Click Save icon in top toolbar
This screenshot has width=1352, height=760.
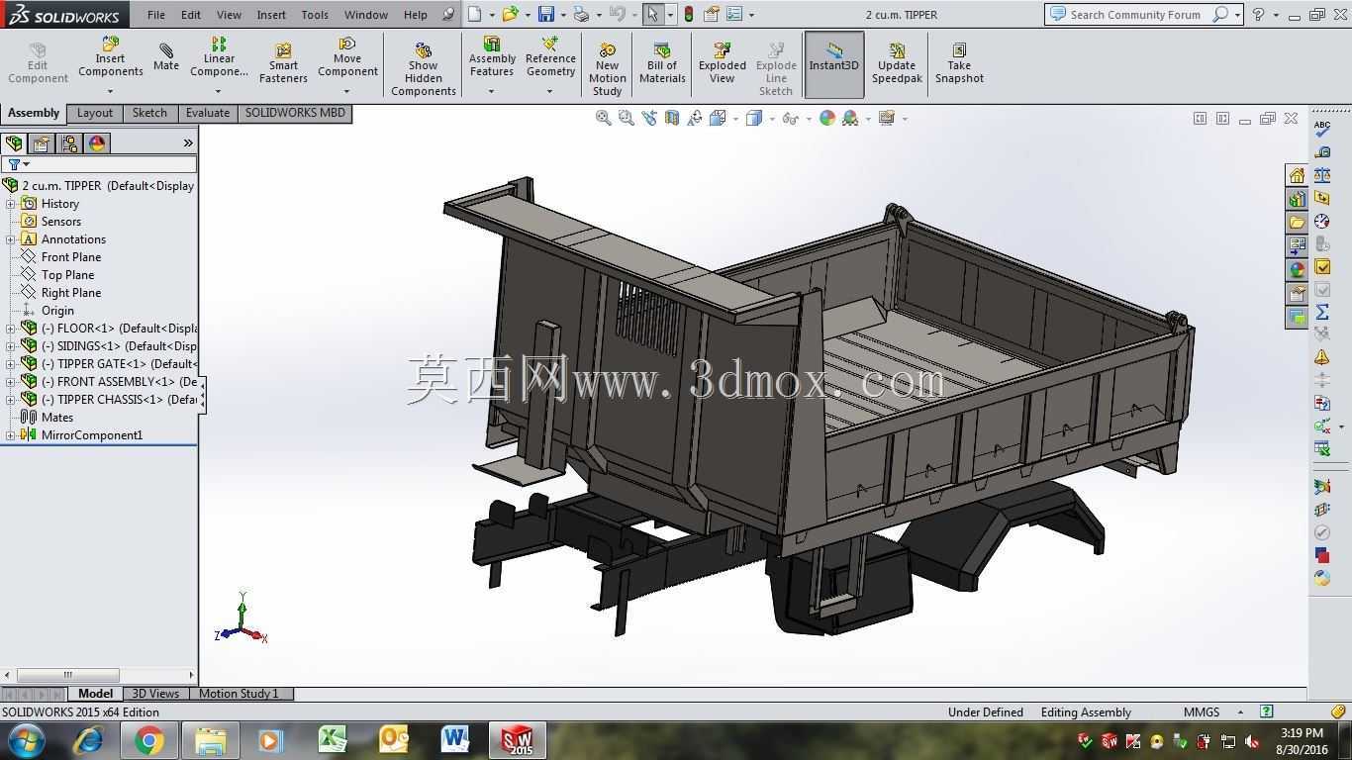point(545,14)
